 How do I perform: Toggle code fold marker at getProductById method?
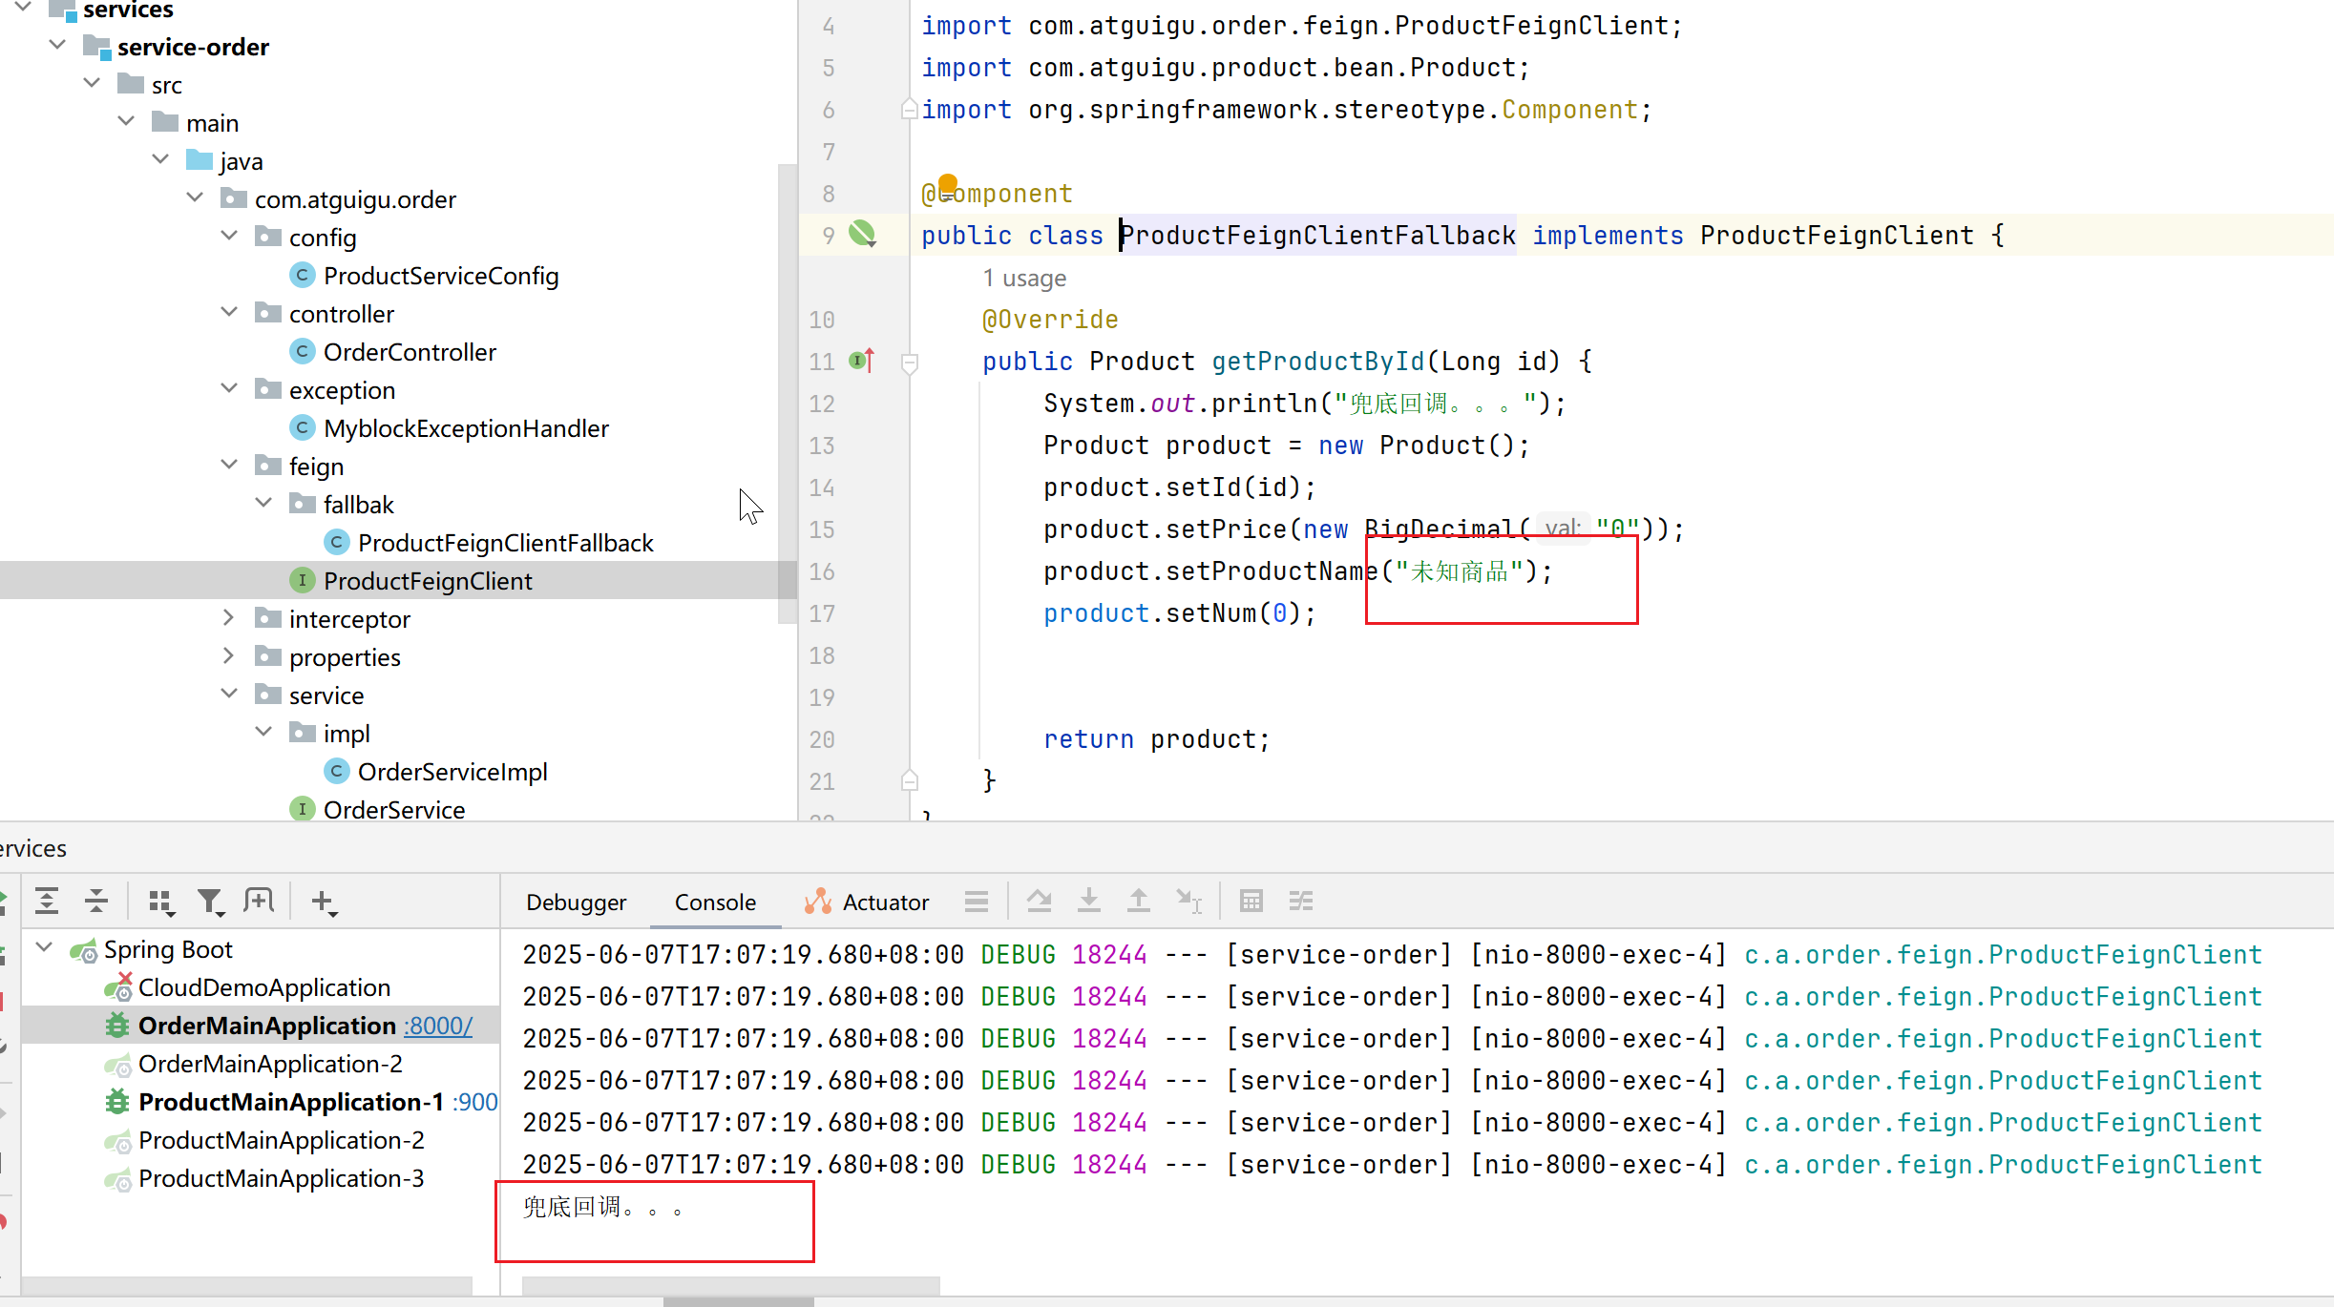[910, 363]
